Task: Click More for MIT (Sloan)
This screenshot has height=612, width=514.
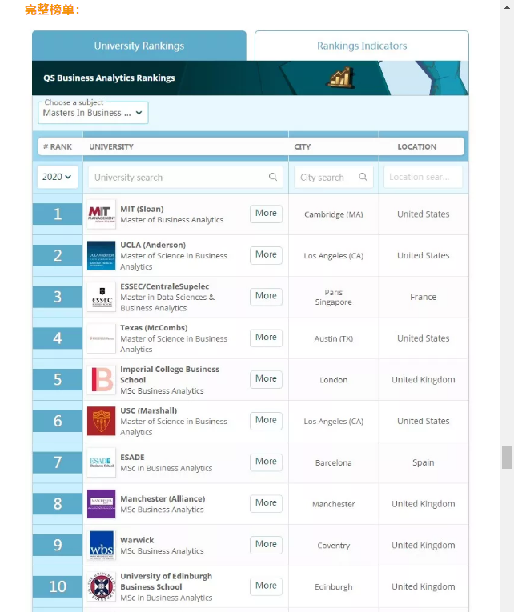Action: (266, 214)
